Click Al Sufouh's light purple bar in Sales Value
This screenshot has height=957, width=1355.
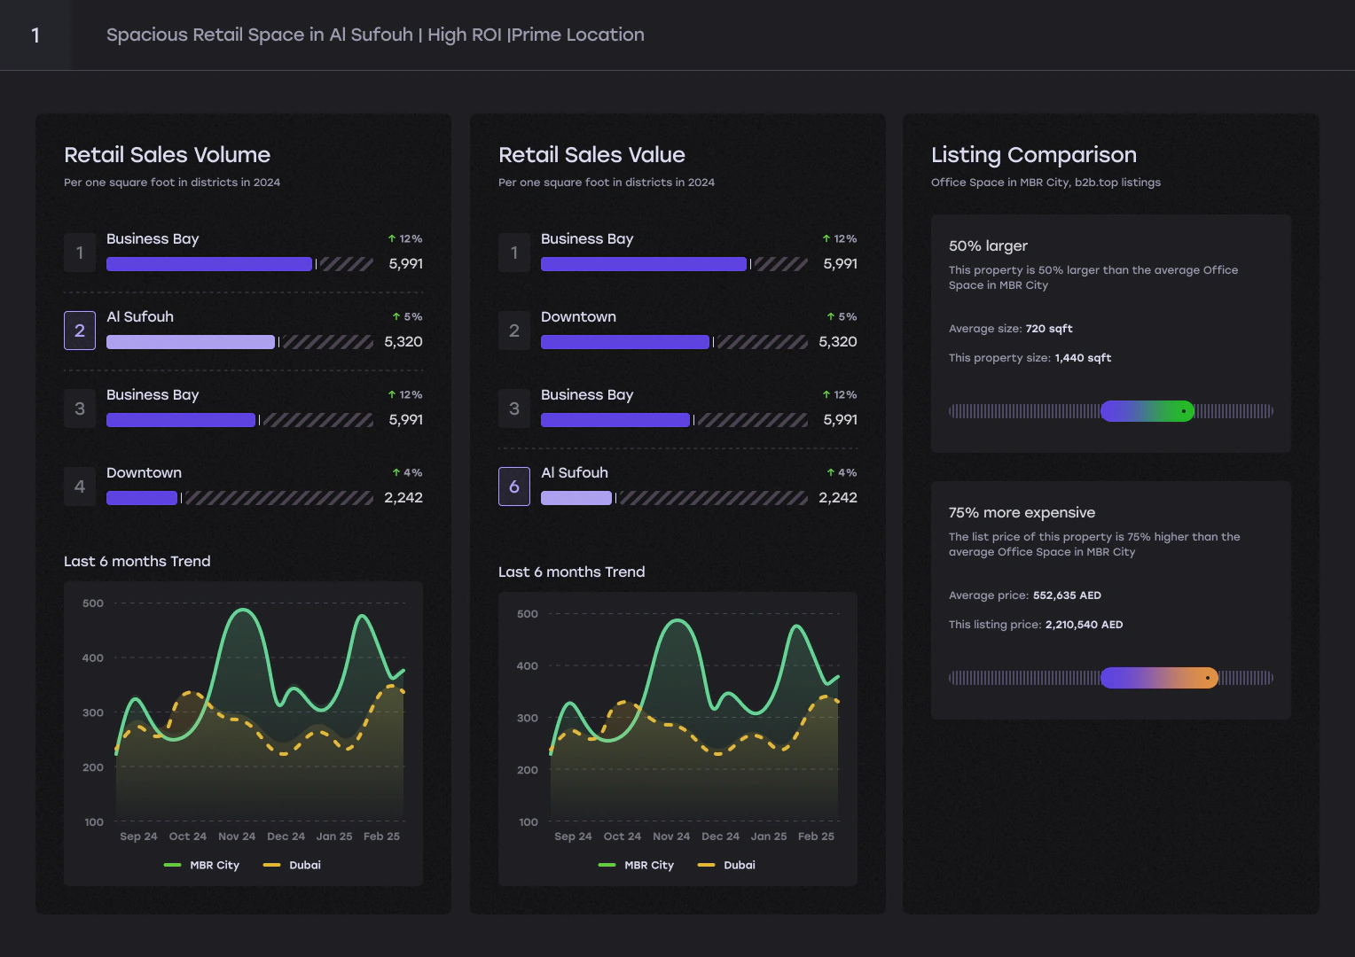(576, 498)
